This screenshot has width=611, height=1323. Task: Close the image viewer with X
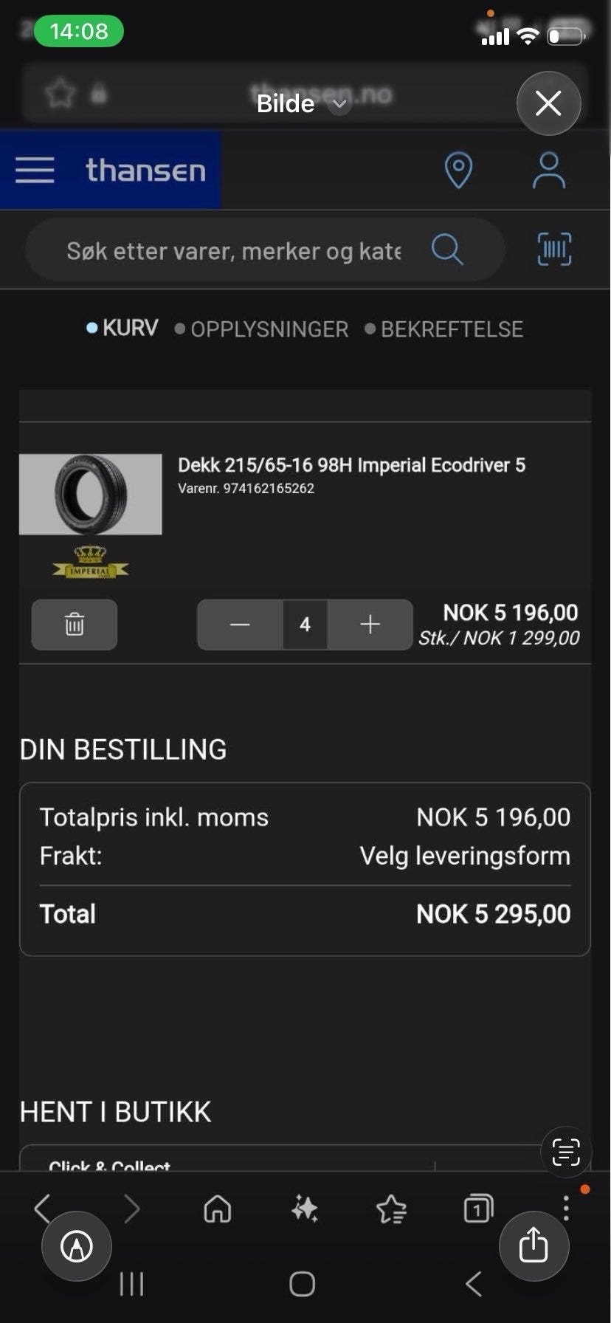[548, 103]
